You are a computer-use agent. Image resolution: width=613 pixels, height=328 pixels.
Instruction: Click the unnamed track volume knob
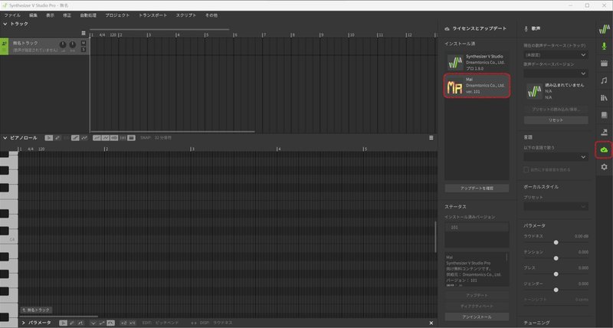coord(63,44)
